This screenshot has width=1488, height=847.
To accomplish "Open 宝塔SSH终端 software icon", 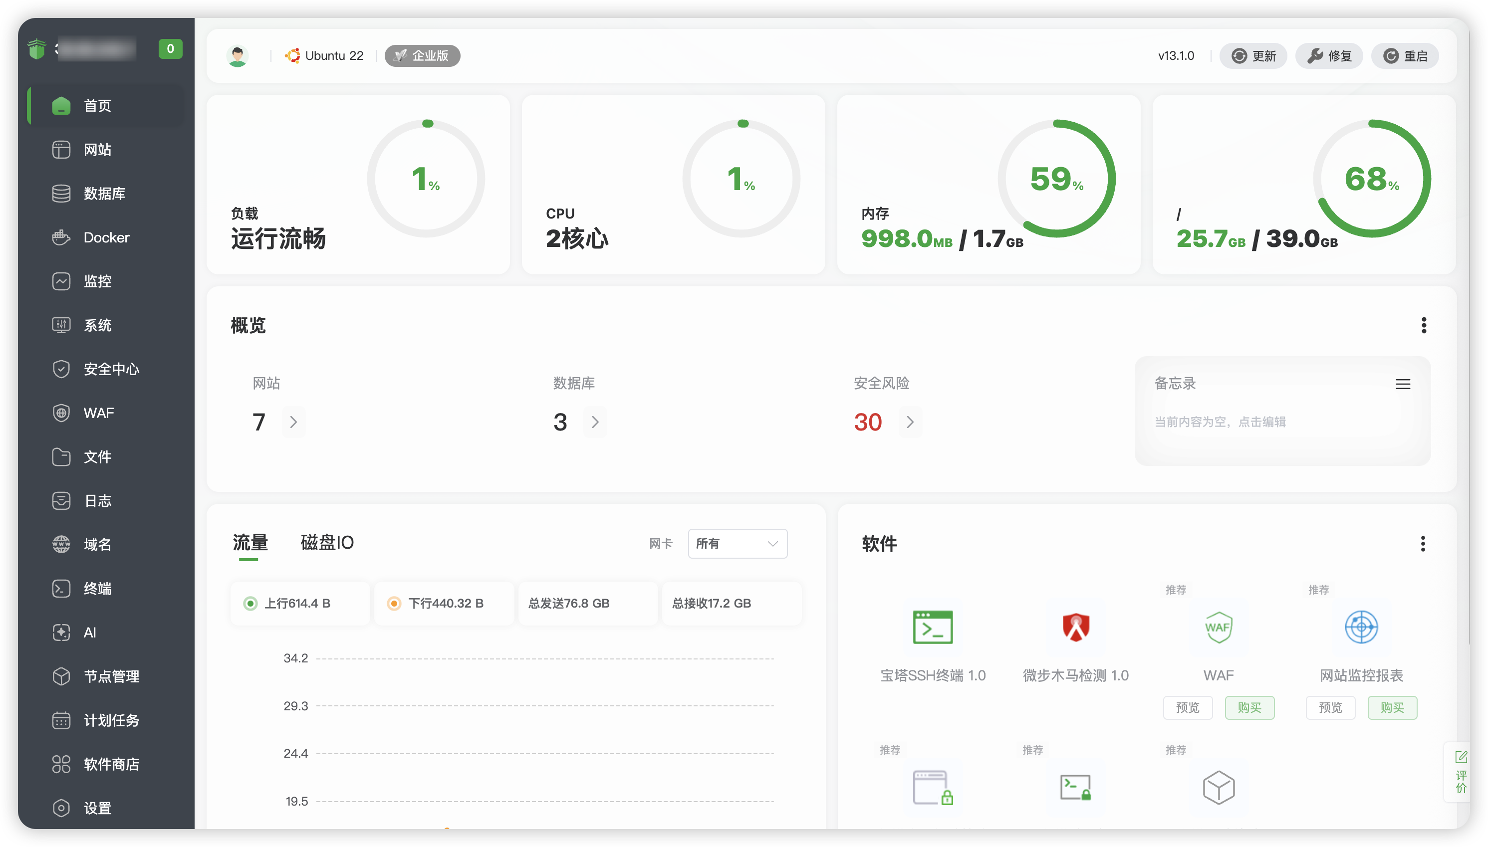I will point(932,627).
